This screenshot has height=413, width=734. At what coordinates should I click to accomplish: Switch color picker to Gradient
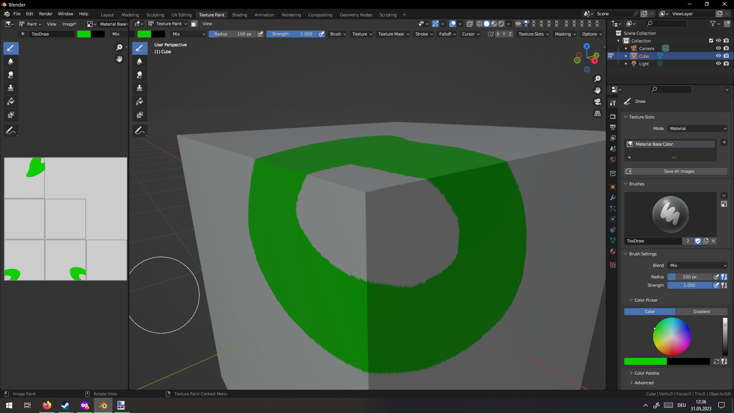click(702, 312)
